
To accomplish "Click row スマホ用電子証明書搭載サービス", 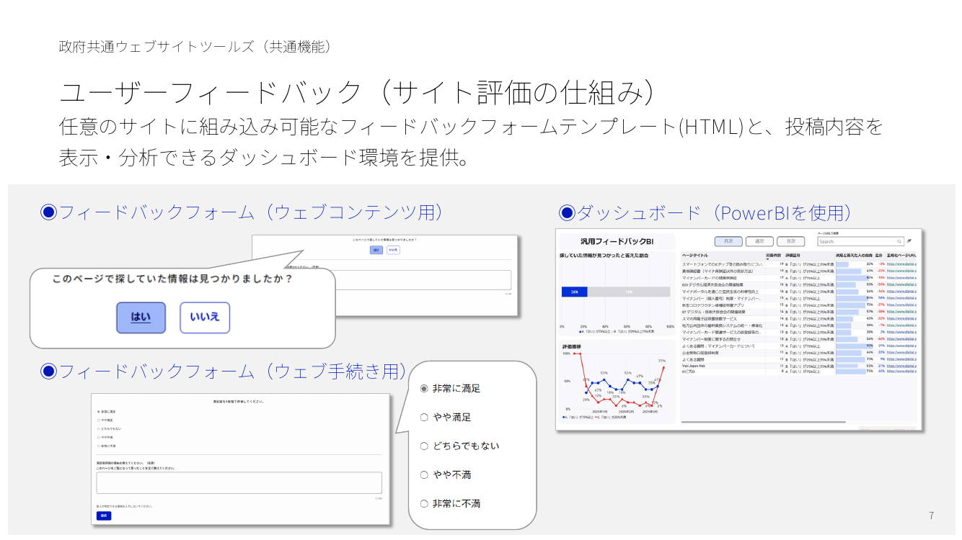I will pyautogui.click(x=800, y=319).
